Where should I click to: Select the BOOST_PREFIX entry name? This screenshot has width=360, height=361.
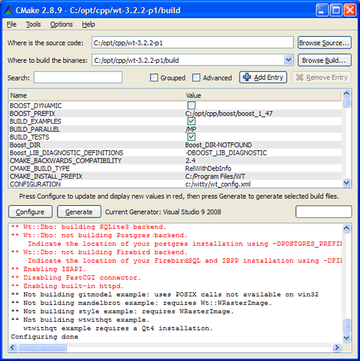(x=33, y=113)
